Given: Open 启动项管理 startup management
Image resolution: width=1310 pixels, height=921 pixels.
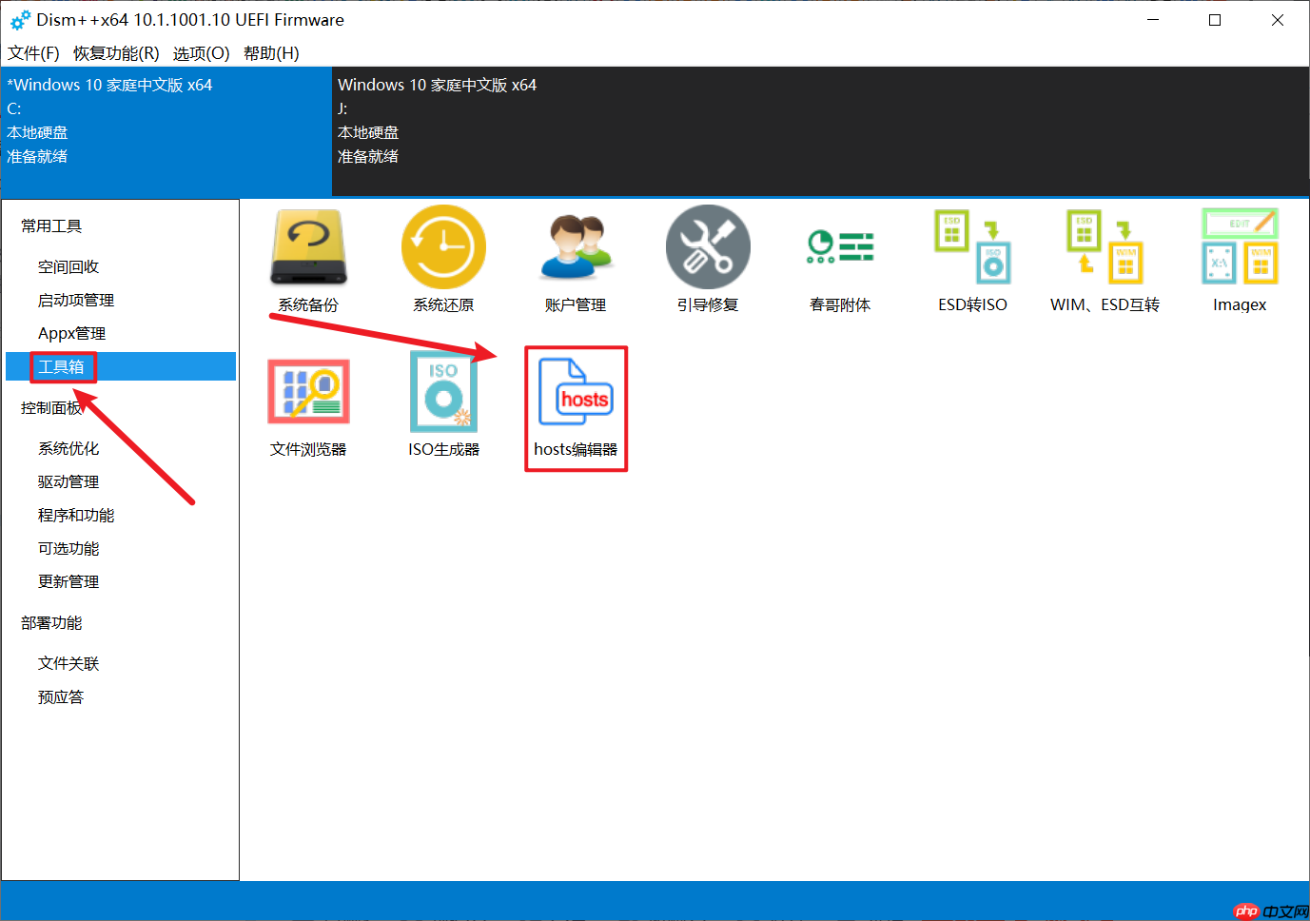Looking at the screenshot, I should coord(76,301).
